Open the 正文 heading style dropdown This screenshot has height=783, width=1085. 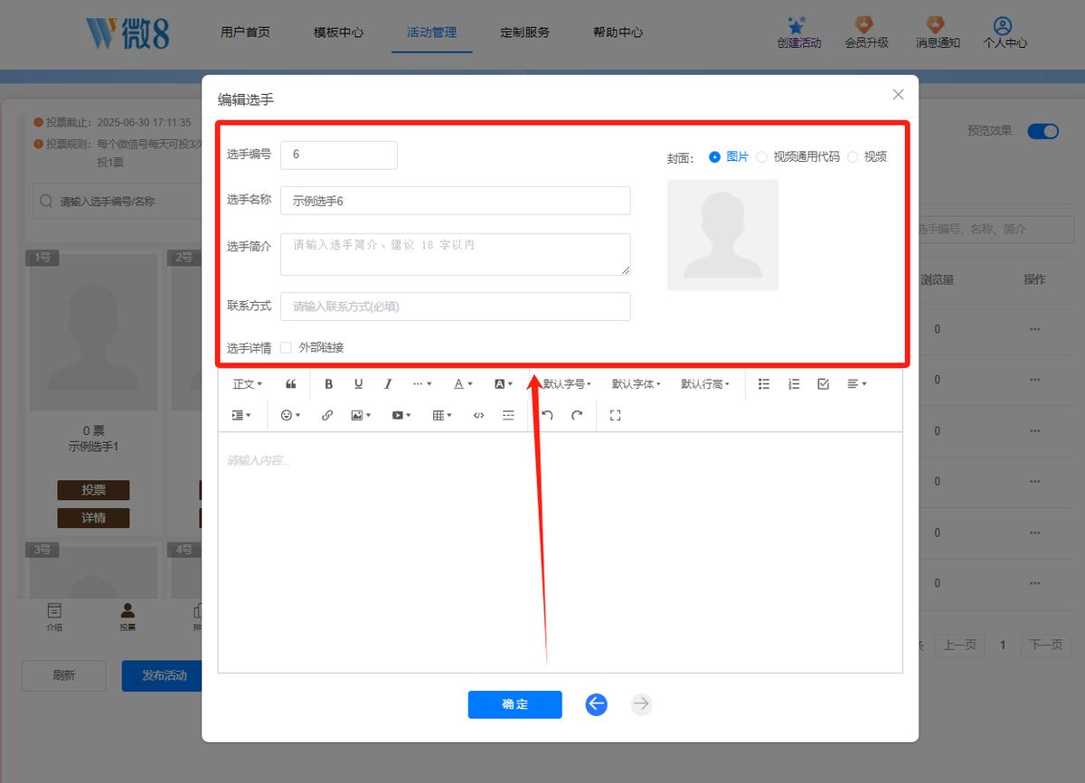[247, 384]
